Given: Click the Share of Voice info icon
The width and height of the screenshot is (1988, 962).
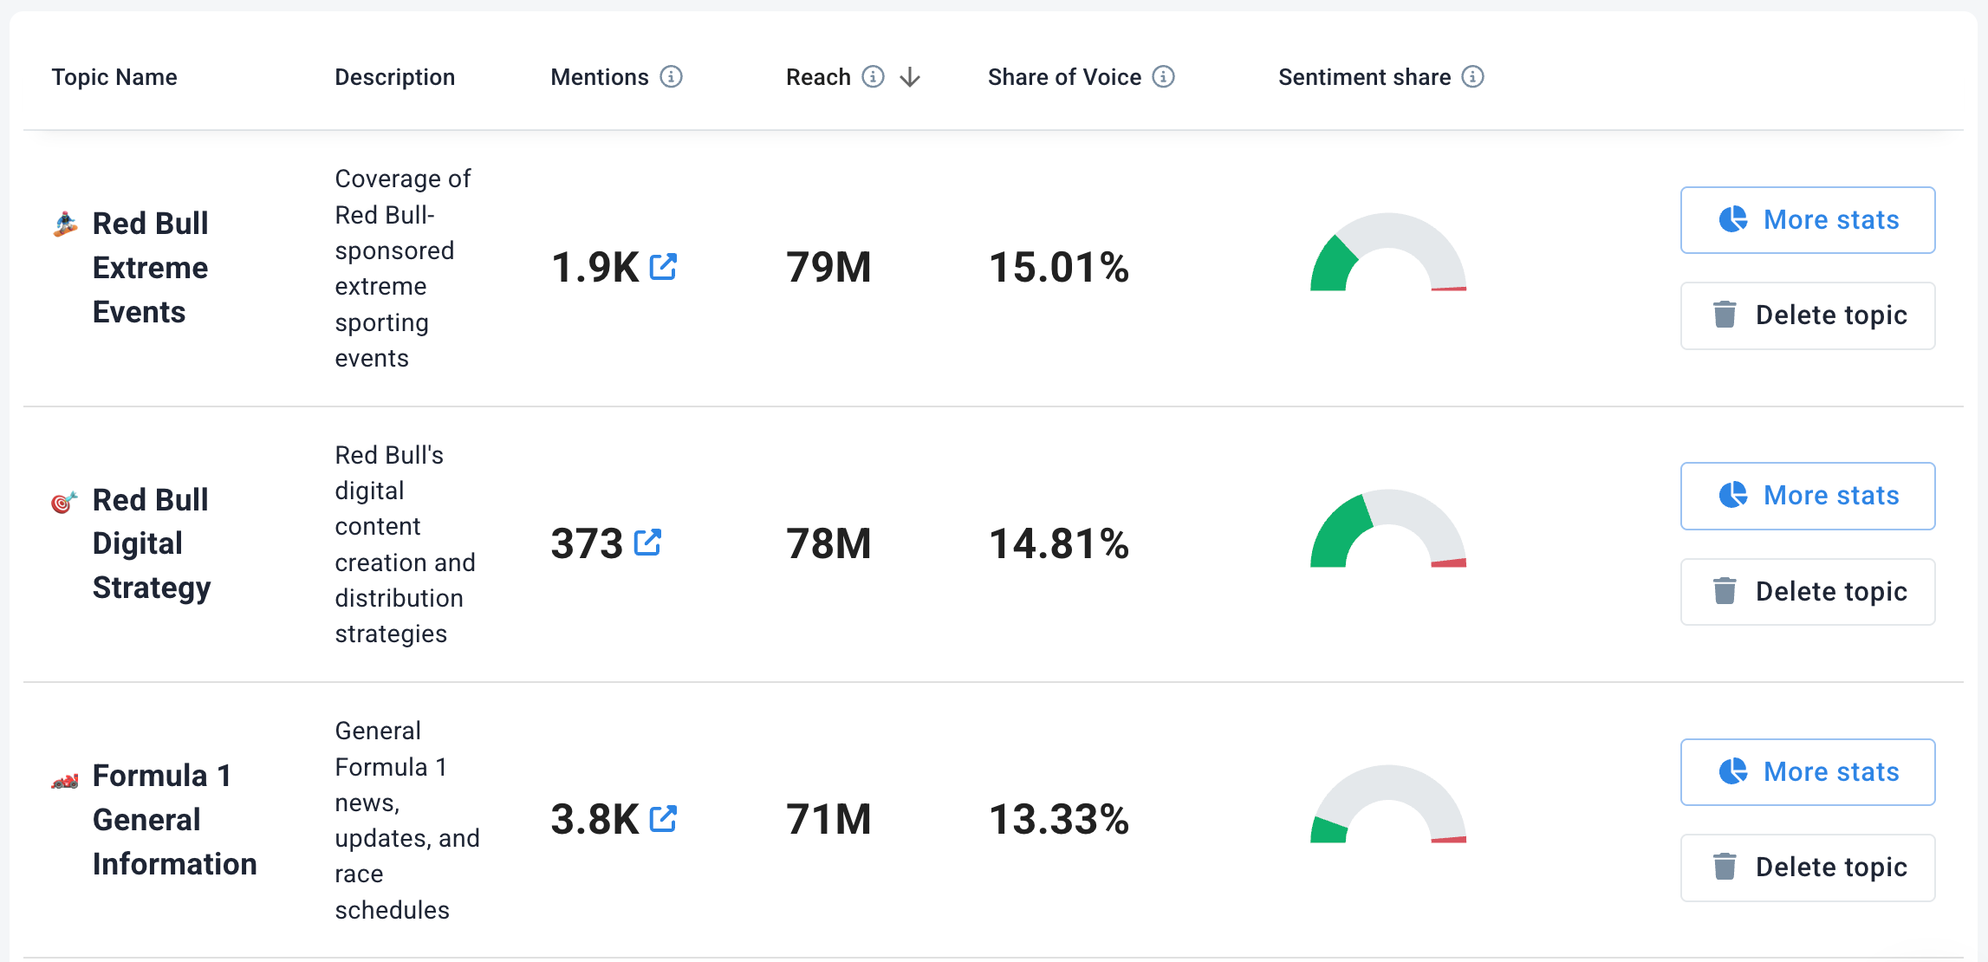Looking at the screenshot, I should (x=1163, y=77).
